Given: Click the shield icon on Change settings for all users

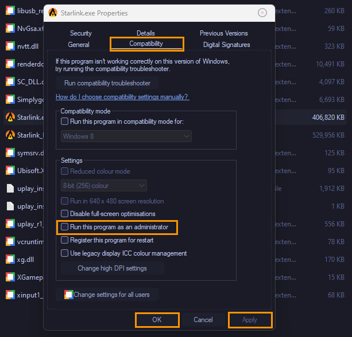Looking at the screenshot, I should point(69,295).
